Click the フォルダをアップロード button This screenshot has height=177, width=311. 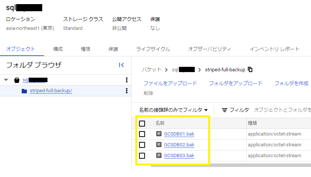[235, 83]
